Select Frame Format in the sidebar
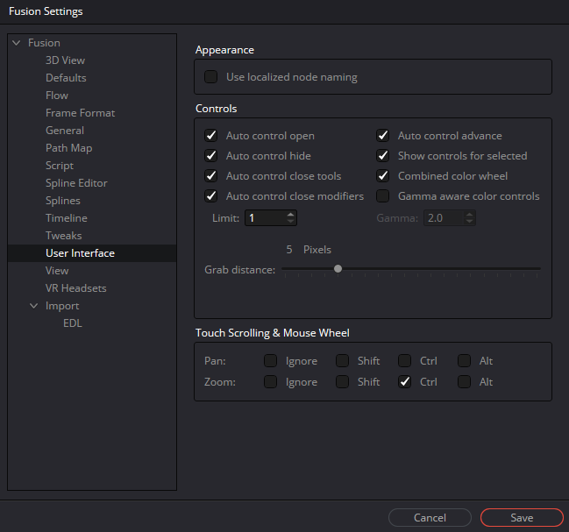 click(x=80, y=113)
